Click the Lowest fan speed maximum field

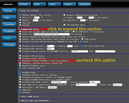91,18
